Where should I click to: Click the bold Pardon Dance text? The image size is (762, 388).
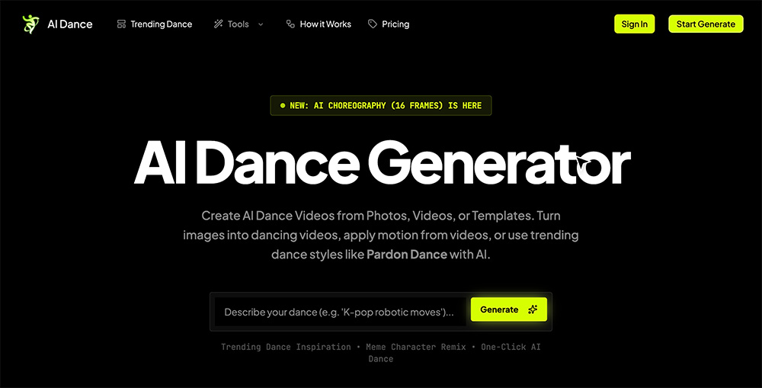pos(407,255)
